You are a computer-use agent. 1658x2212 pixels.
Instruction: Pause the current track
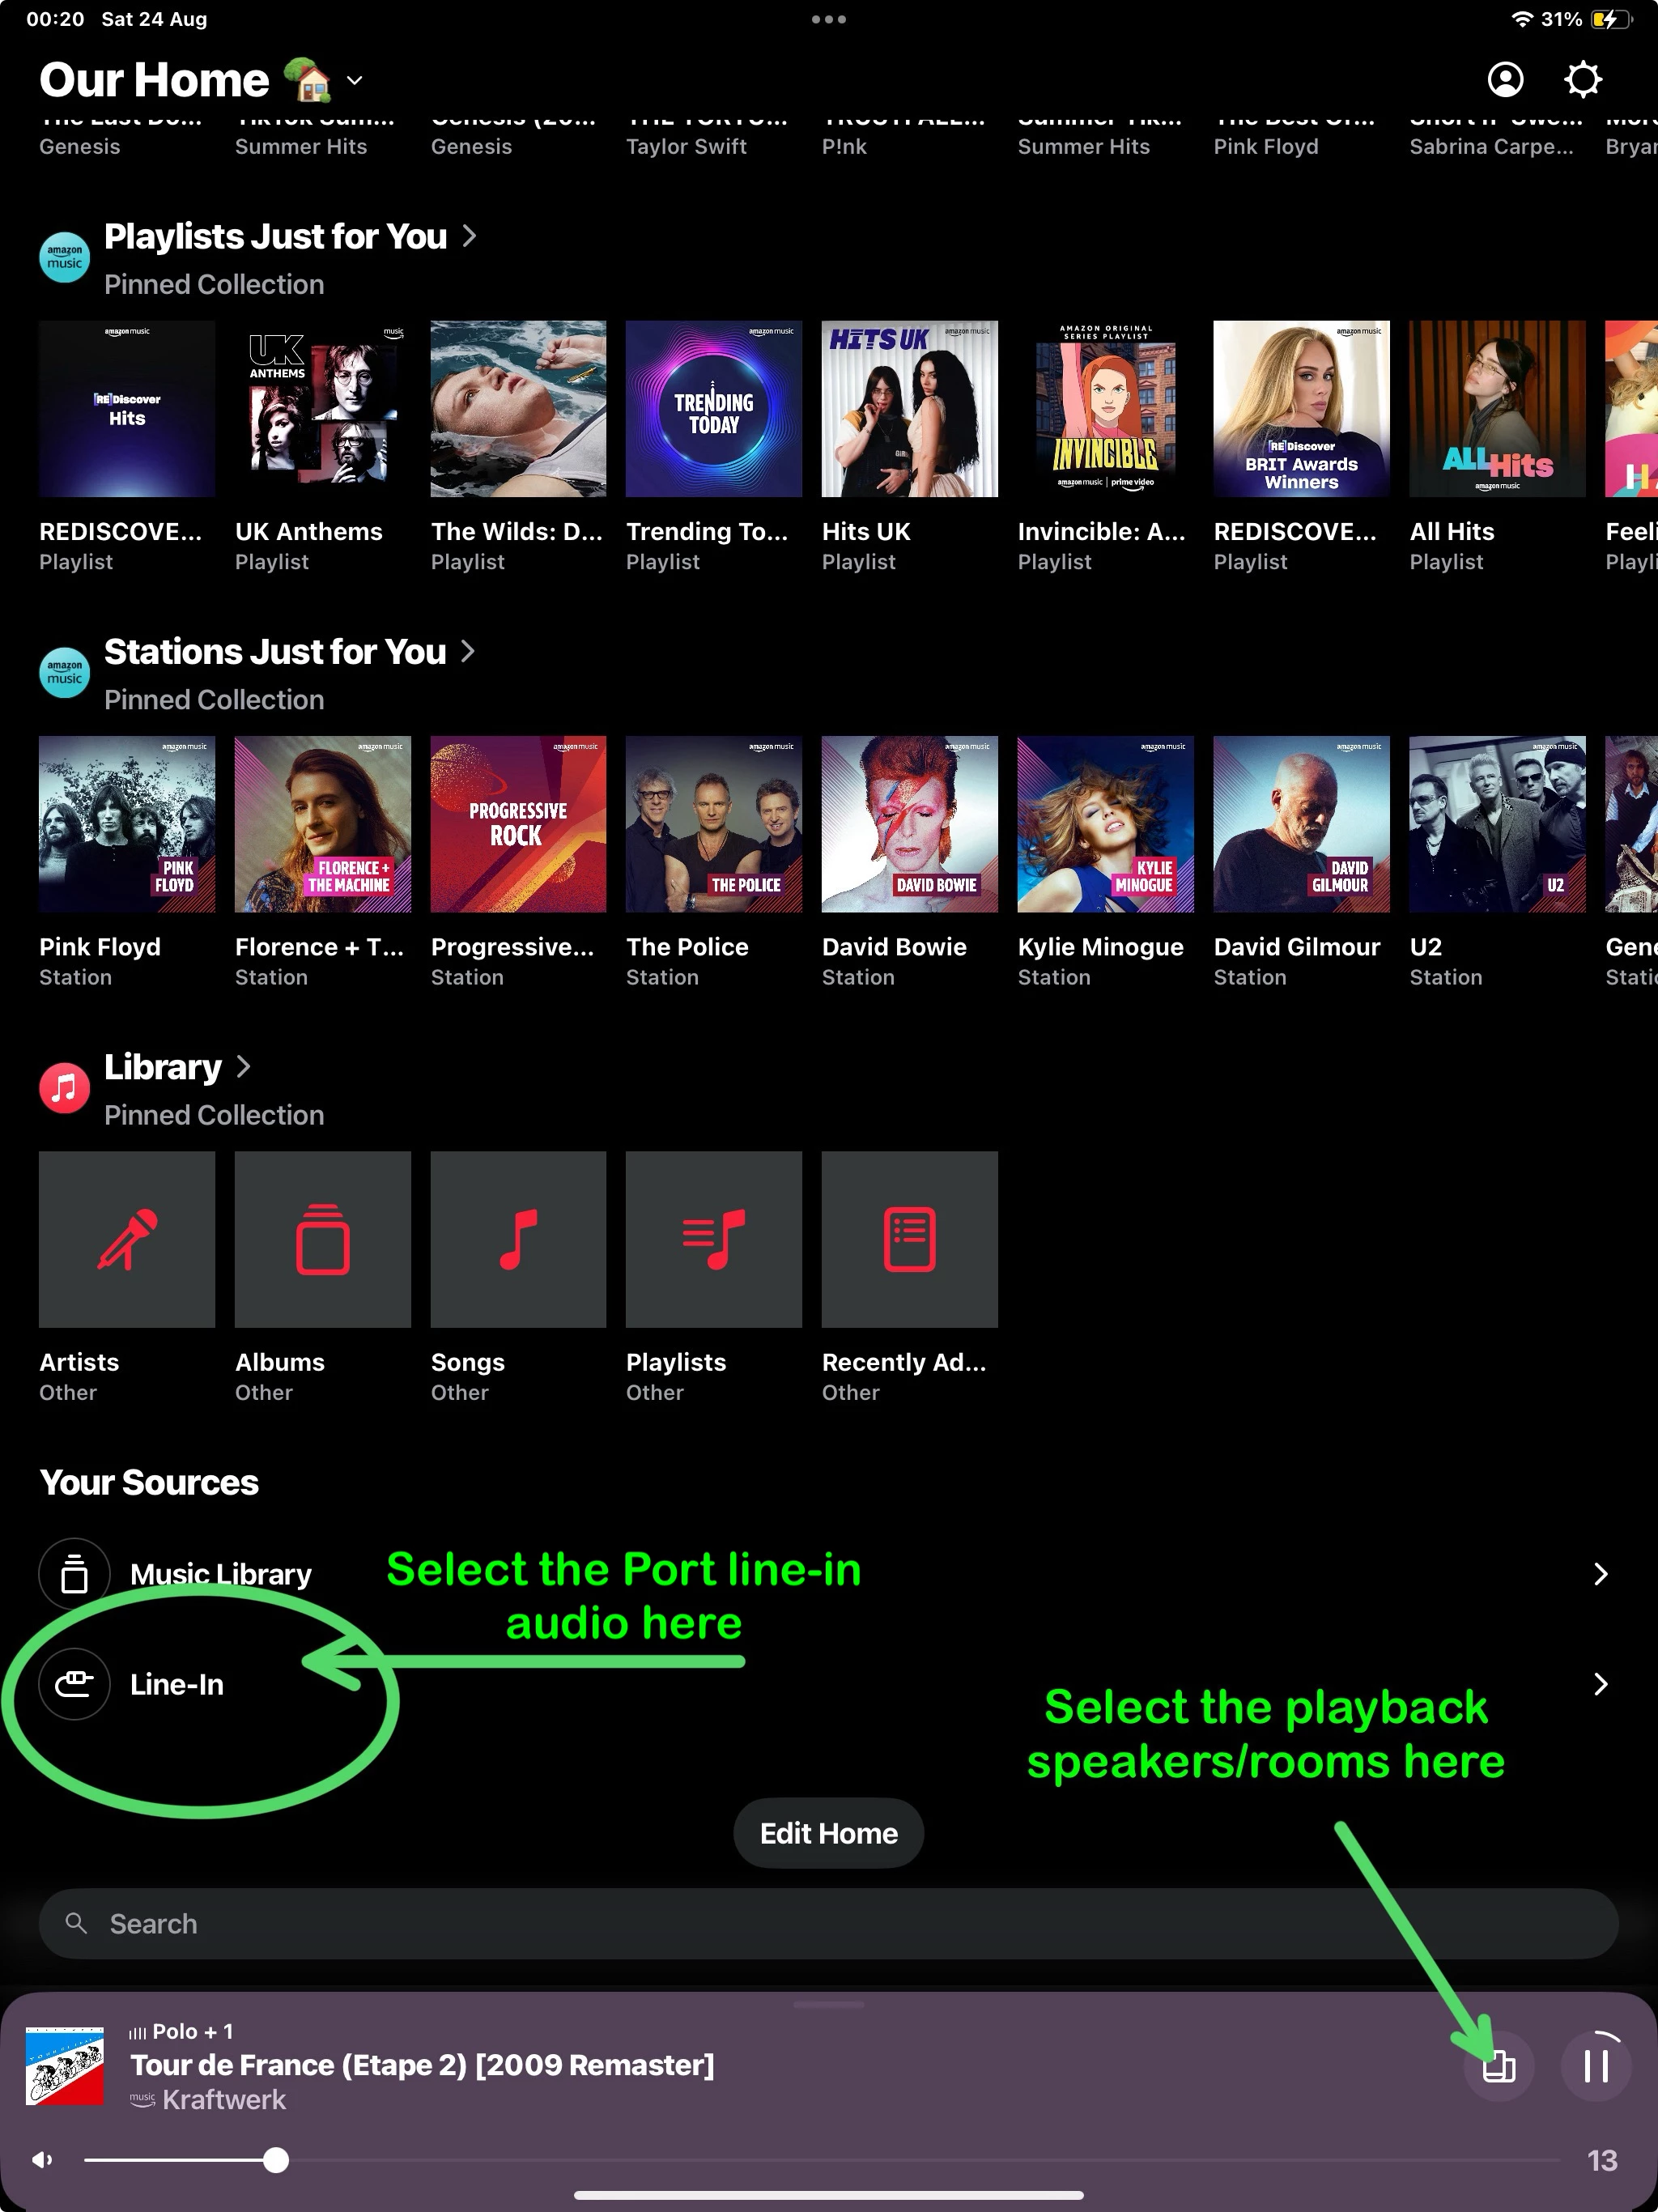coord(1596,2066)
